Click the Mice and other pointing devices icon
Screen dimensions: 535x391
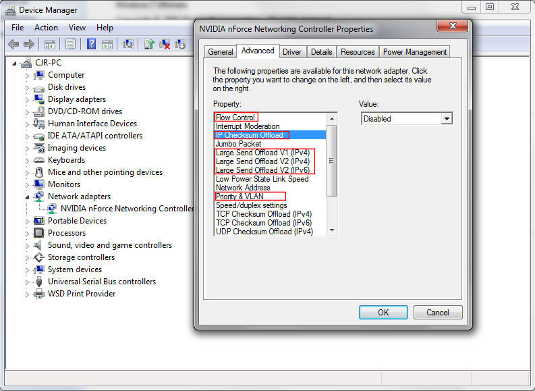39,172
